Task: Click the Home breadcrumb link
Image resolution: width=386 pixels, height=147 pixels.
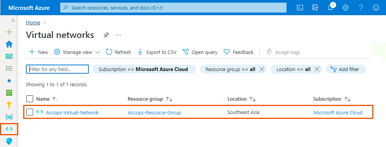Action: [33, 22]
